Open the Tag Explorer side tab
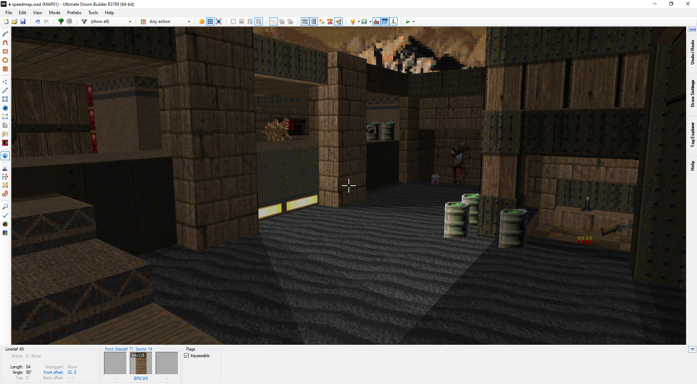Viewport: 697px width, 384px height. (692, 135)
